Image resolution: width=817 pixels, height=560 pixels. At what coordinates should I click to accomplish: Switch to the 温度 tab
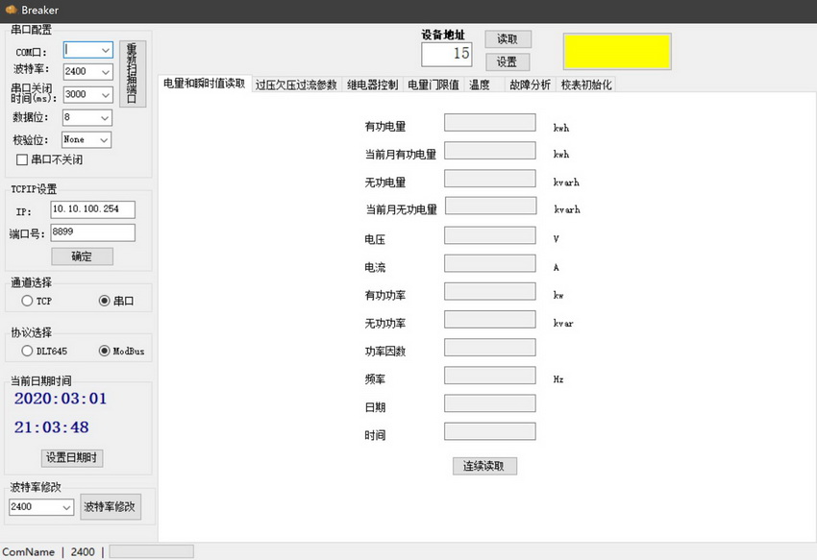479,85
